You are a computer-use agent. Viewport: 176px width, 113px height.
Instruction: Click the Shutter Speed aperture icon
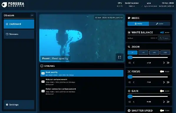[x=129, y=111]
